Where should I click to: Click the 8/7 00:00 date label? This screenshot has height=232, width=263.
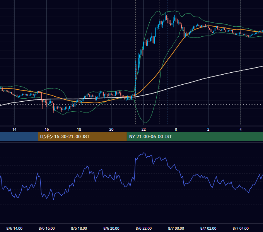176,228
